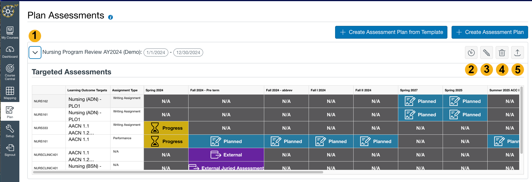Click the trash delete icon for the plan

pos(502,53)
